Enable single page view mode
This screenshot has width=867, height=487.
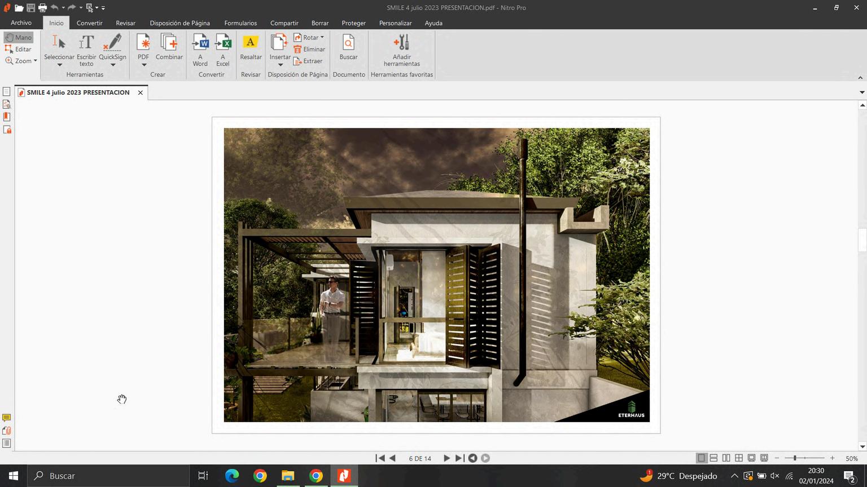coord(701,458)
